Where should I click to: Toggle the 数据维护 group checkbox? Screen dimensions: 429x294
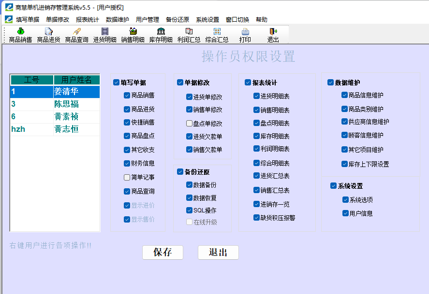click(x=330, y=83)
